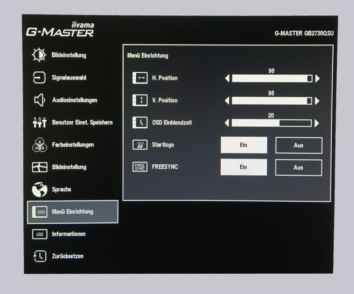Click the Menü Einrichtung panel heading
This screenshot has width=354, height=294.
pos(148,56)
